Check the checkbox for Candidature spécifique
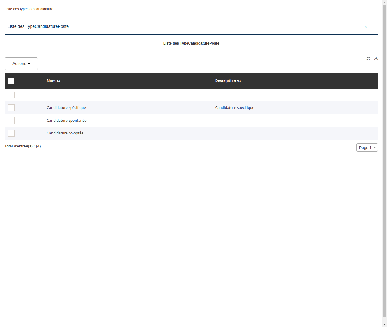 tap(11, 108)
